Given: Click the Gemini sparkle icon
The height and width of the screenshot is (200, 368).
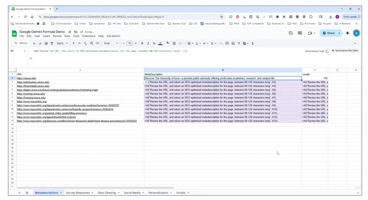Looking at the screenshot, I should tap(348, 33).
